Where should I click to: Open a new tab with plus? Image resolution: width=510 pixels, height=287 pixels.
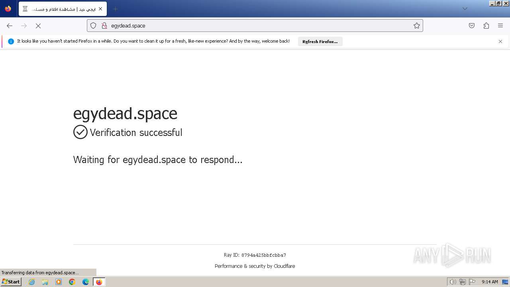pos(115,9)
